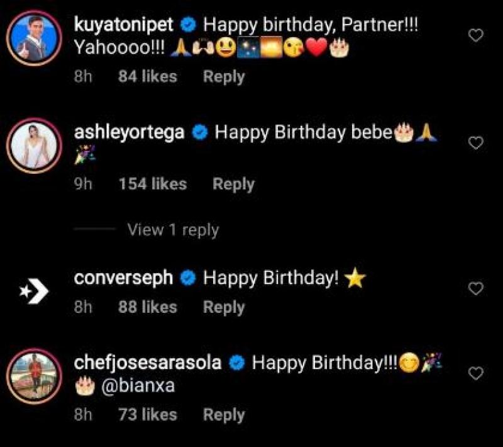Reply to converseph's Happy Birthday comment
Image resolution: width=503 pixels, height=447 pixels.
[x=223, y=307]
